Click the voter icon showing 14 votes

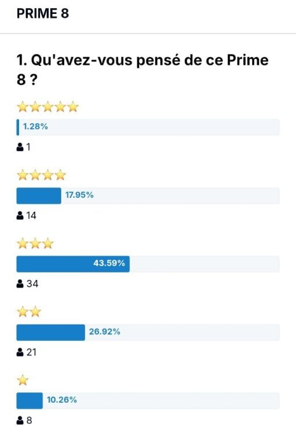pos(20,215)
